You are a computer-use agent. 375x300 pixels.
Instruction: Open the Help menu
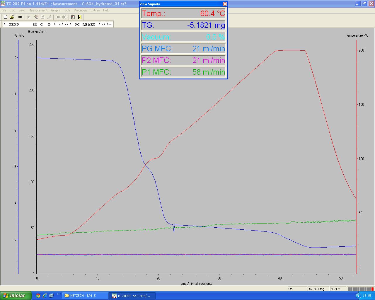[106, 10]
